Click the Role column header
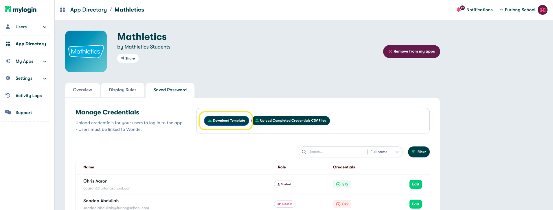Image resolution: width=553 pixels, height=210 pixels. click(282, 167)
